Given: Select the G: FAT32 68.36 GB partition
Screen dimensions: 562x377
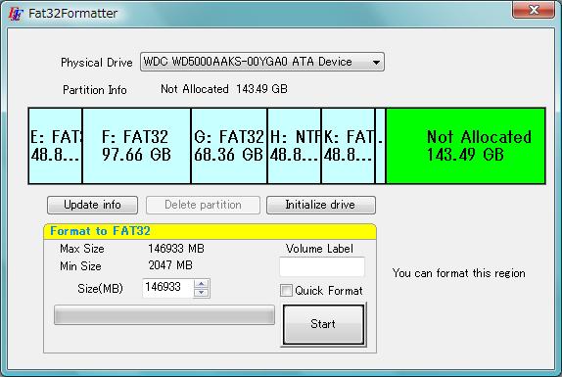Looking at the screenshot, I should (229, 146).
